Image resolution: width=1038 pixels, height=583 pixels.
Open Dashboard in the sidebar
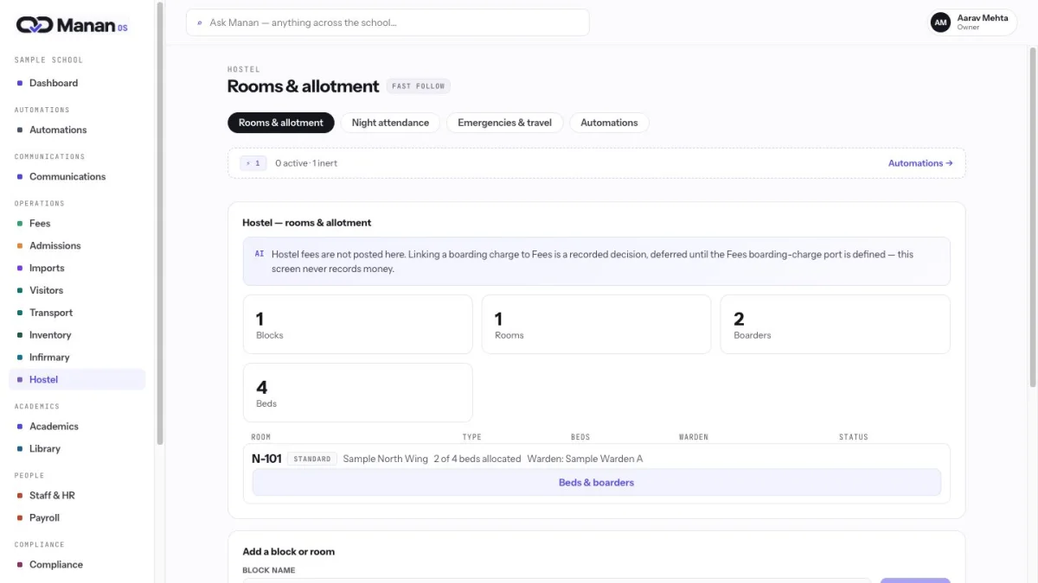[x=77, y=83]
